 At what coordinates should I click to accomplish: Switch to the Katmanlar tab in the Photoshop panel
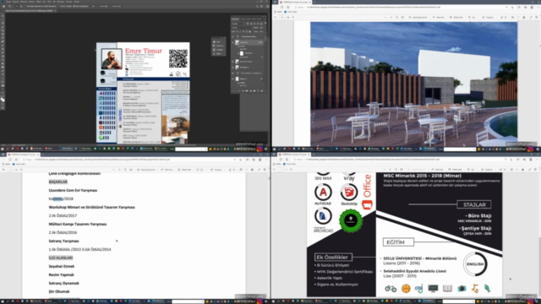235,19
